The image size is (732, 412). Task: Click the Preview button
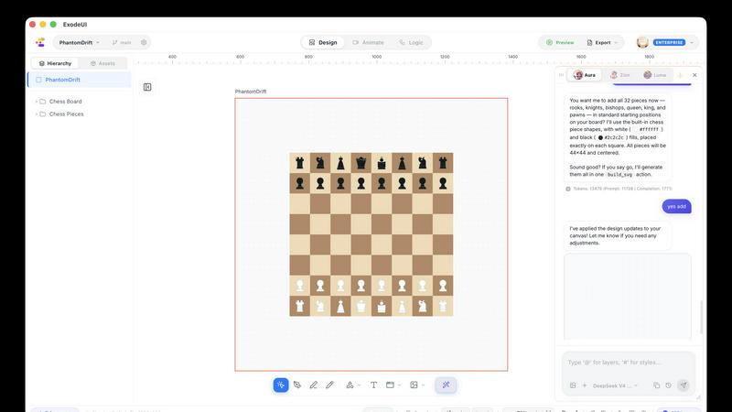(x=560, y=42)
